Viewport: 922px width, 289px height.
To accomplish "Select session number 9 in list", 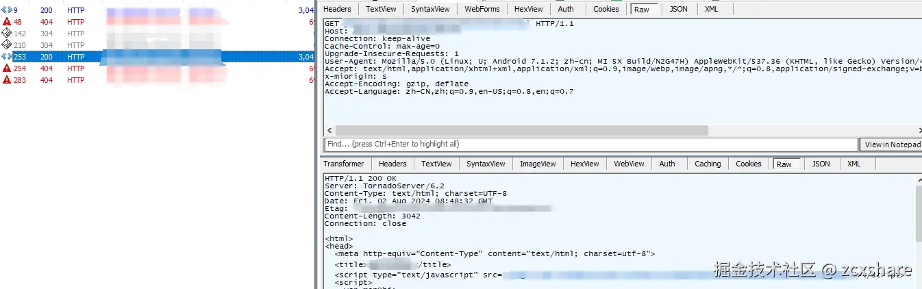I will pos(16,10).
